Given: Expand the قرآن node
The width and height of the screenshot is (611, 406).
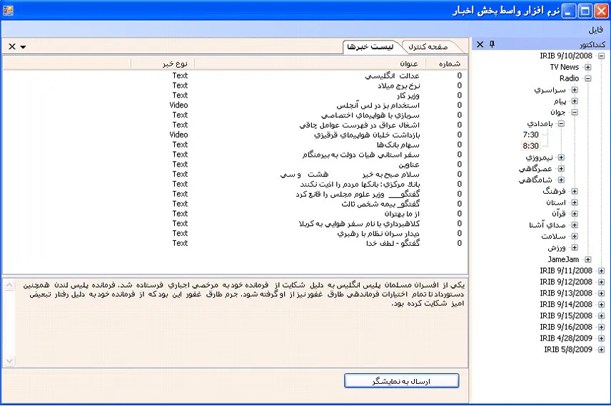Looking at the screenshot, I should [575, 214].
